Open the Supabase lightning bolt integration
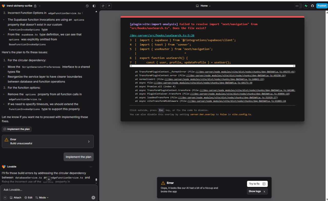Image resolution: width=328 pixels, height=201 pixels. coord(306,6)
